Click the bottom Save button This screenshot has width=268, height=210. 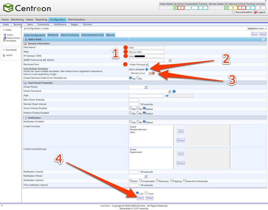tap(140, 198)
